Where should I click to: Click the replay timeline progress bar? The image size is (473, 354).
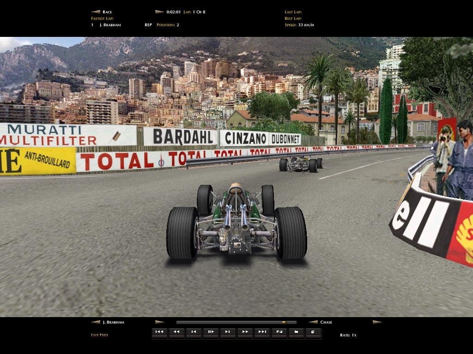[236, 322]
